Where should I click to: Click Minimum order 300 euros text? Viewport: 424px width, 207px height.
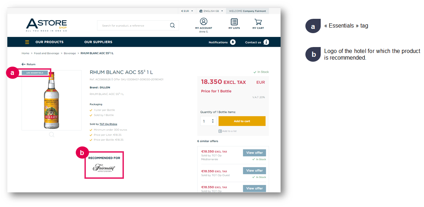110,130
